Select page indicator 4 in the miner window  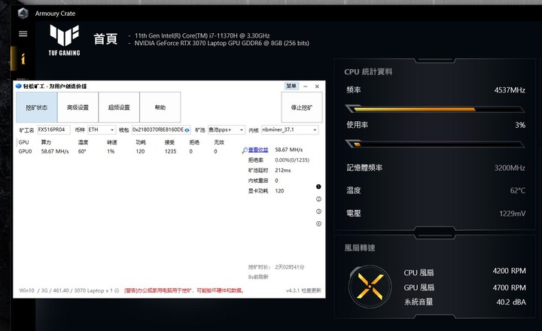[x=318, y=224]
